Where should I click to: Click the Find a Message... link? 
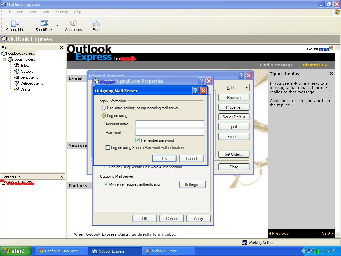[x=278, y=65]
